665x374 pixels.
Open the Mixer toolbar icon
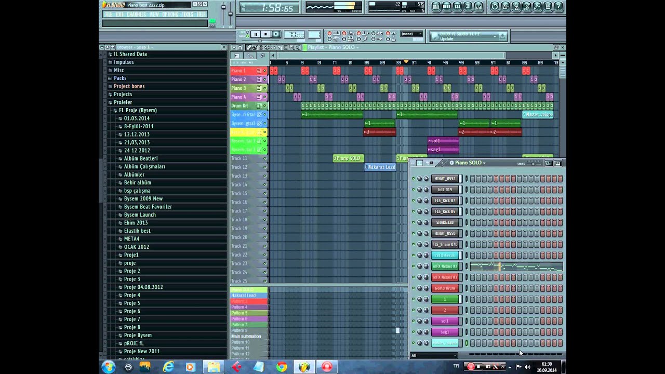[x=478, y=7]
